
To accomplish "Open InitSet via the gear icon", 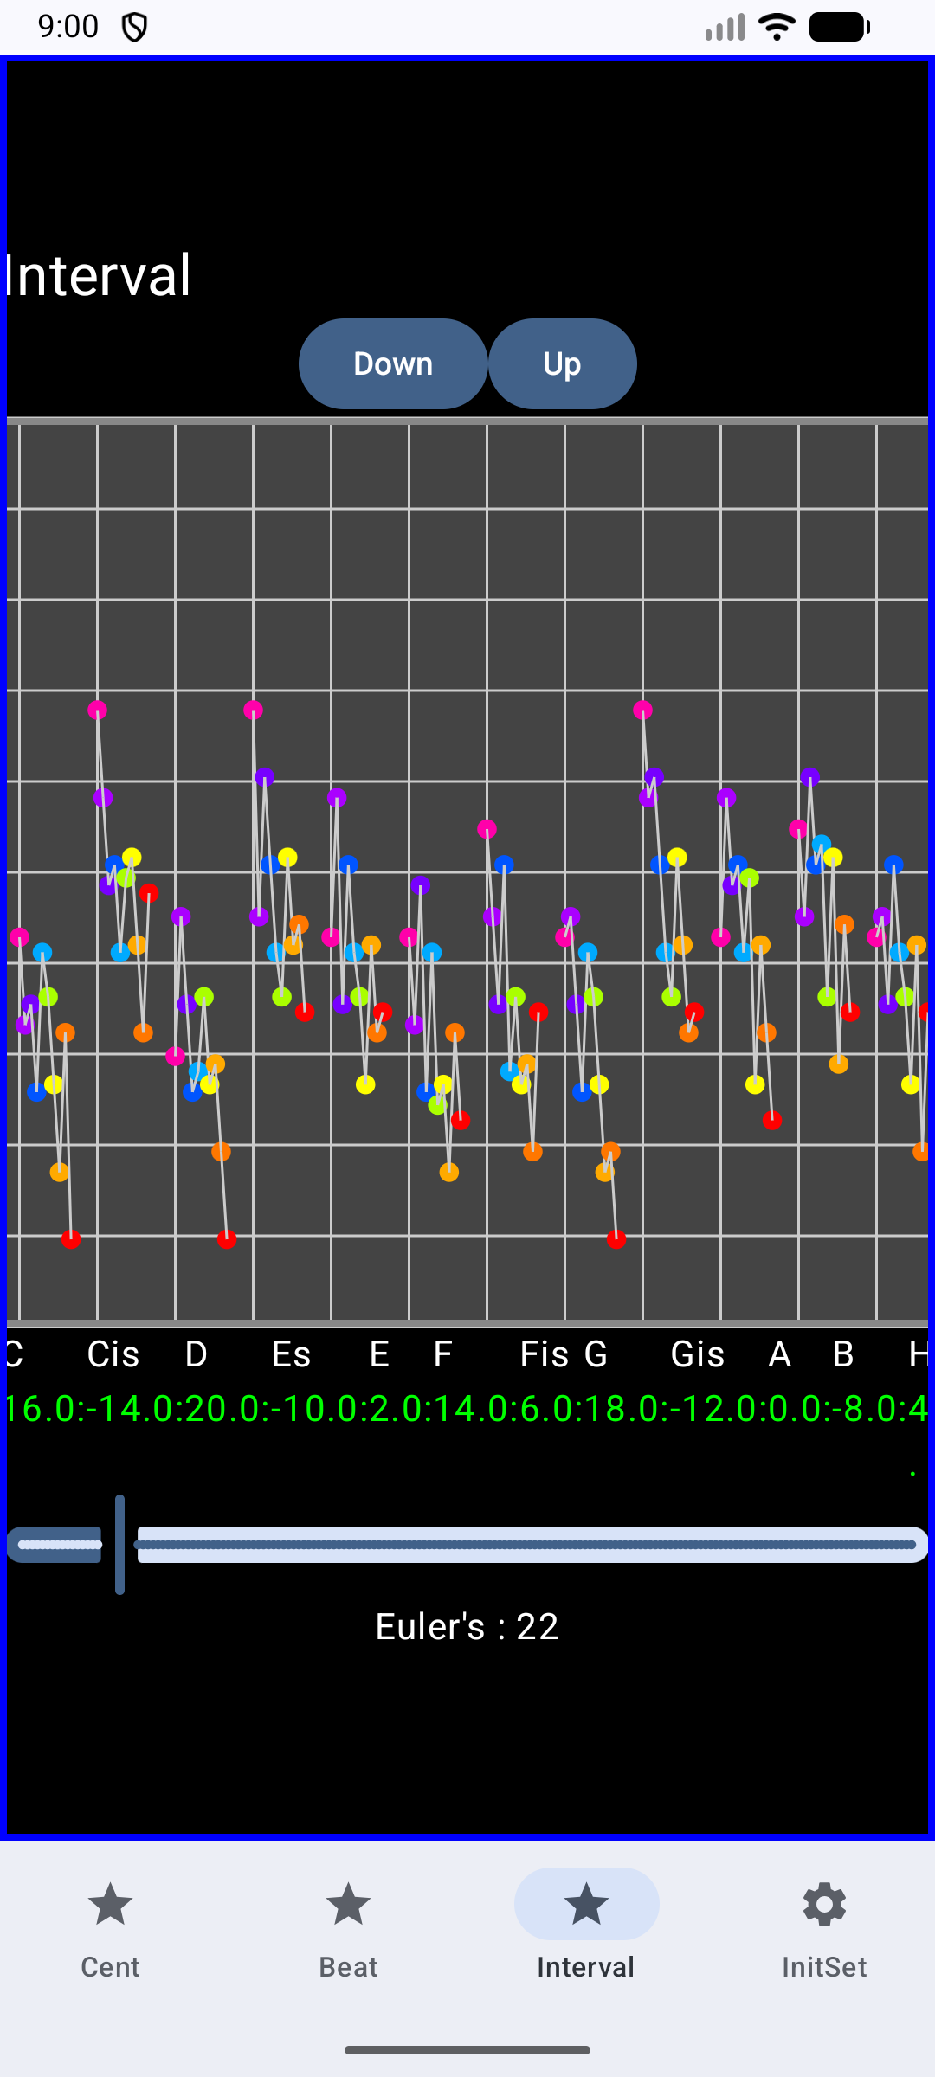I will 824,1904.
